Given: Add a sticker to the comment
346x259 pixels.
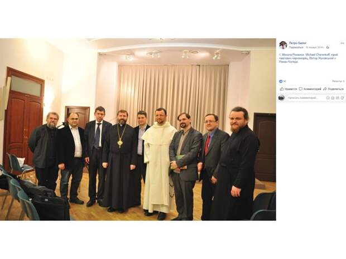Looking at the screenshot, I should click(x=342, y=98).
